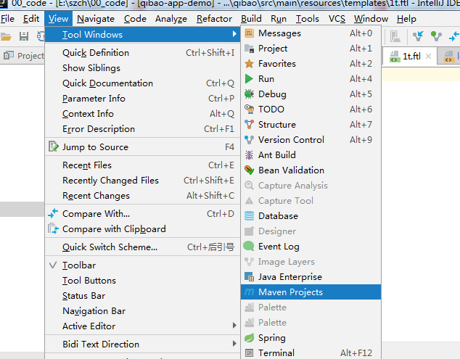This screenshot has width=460, height=359.
Task: Select Quick Documentation menu item
Action: [x=143, y=83]
